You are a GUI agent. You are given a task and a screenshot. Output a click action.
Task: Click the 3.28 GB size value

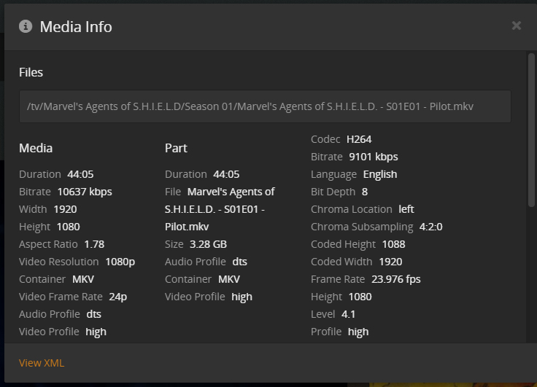pyautogui.click(x=208, y=244)
